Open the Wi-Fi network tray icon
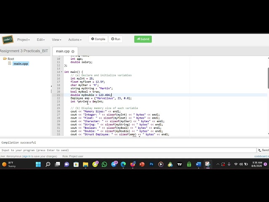Screen dimensions: 269x202 (236, 165)
